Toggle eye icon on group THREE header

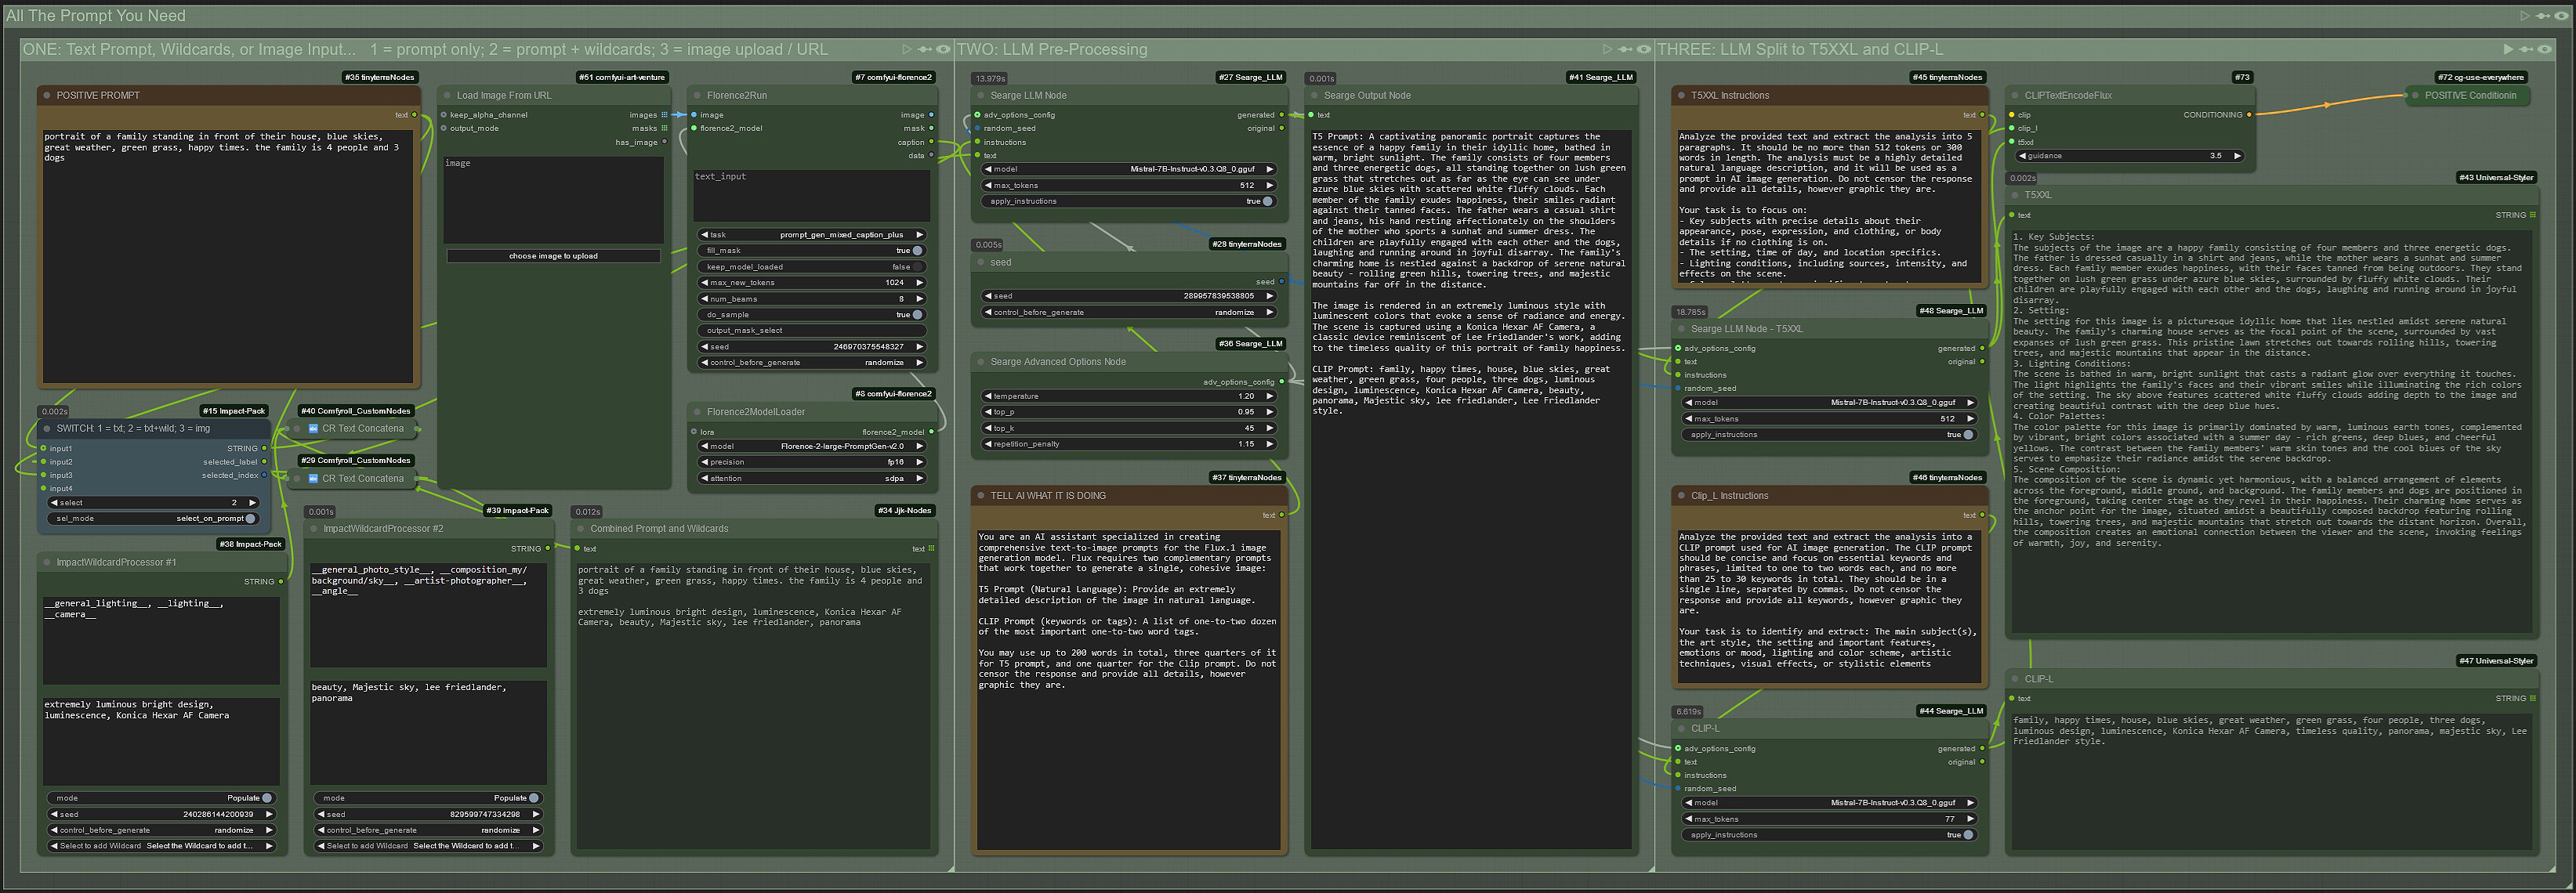point(2543,49)
